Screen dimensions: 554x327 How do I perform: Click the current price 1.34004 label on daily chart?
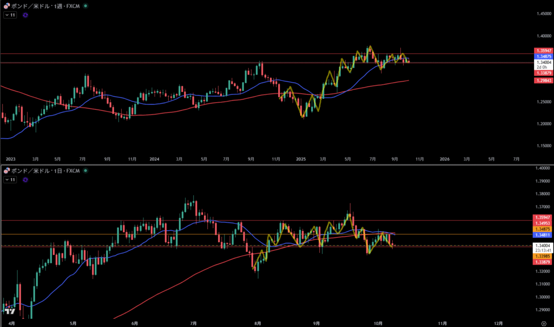pos(543,245)
